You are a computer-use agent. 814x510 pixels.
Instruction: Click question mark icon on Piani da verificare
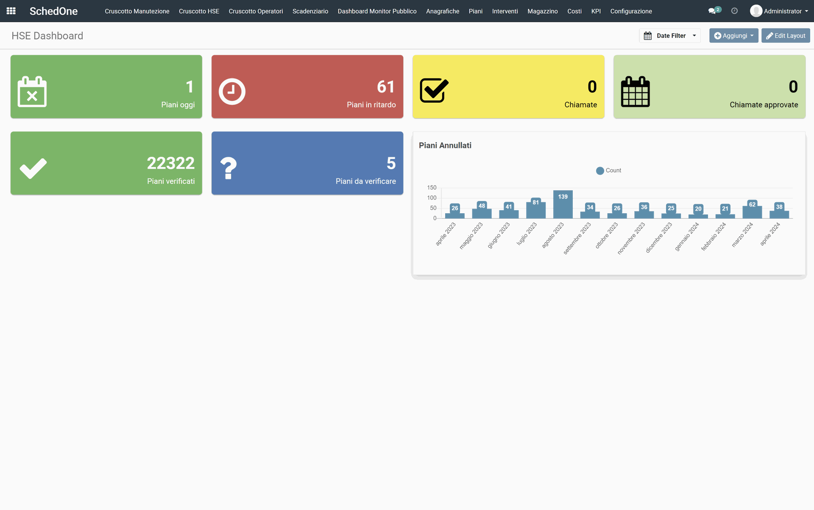tap(229, 168)
